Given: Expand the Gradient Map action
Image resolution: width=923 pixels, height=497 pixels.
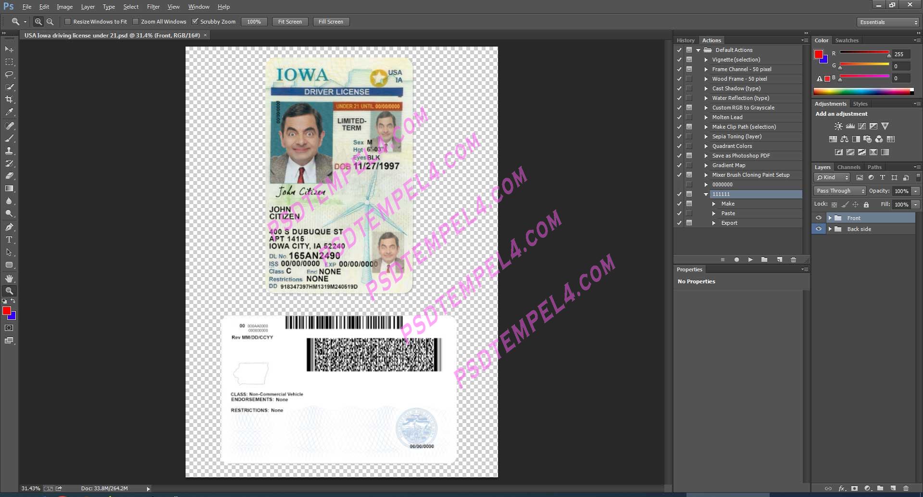Looking at the screenshot, I should coord(706,165).
